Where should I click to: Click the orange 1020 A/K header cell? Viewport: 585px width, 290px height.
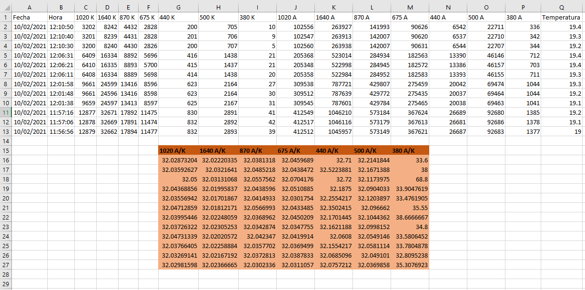[178, 150]
